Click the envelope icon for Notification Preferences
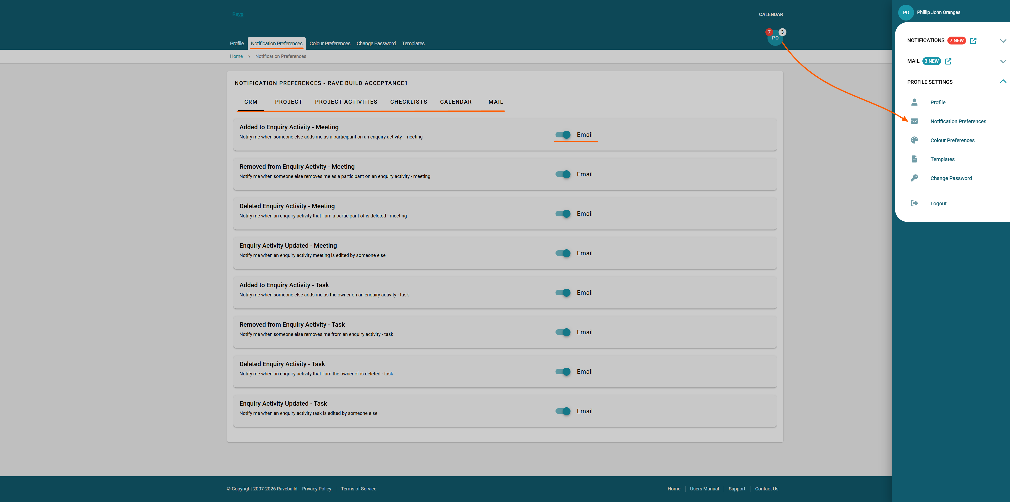This screenshot has height=502, width=1010. [x=914, y=121]
